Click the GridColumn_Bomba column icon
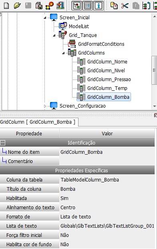 point(81,97)
